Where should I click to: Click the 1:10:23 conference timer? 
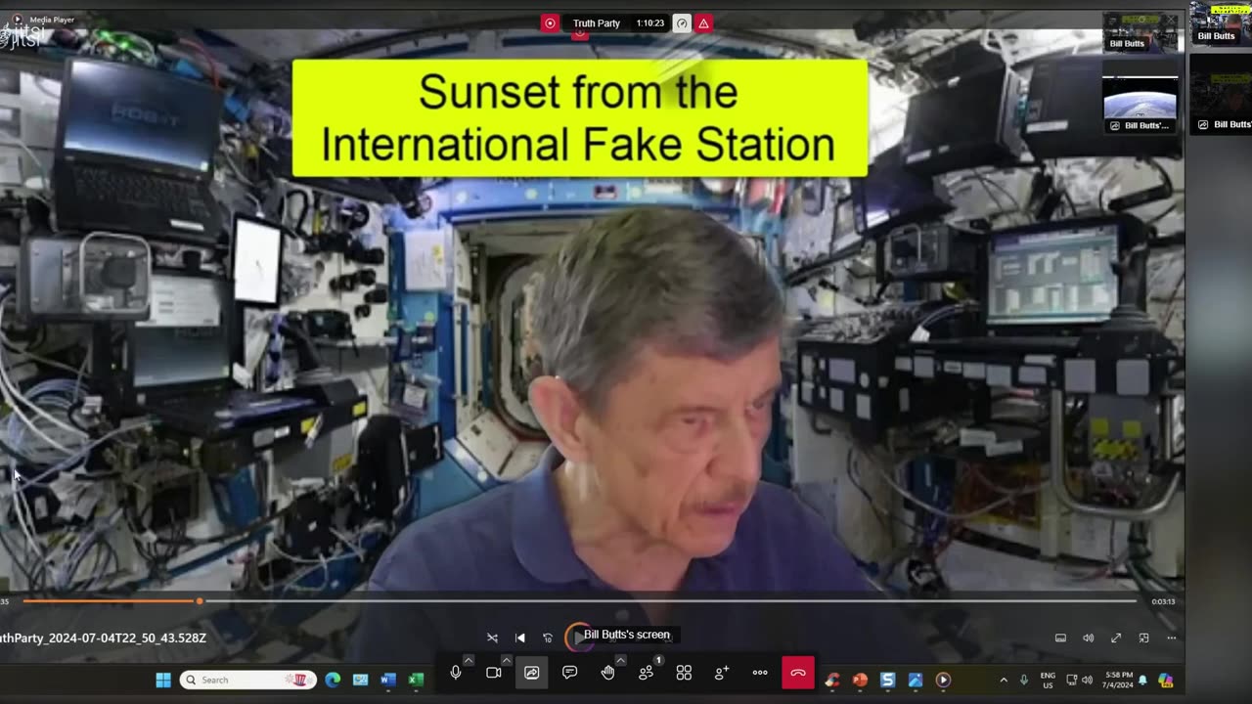(650, 23)
